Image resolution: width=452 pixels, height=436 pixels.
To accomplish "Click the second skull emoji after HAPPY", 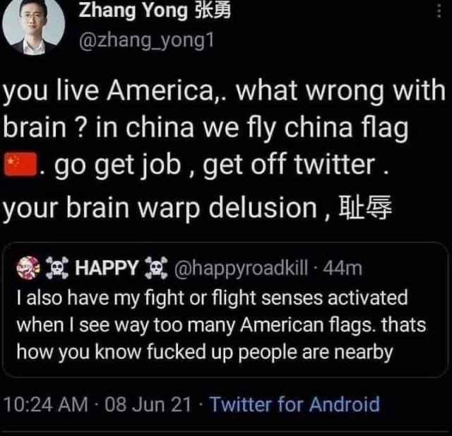I will (x=156, y=268).
